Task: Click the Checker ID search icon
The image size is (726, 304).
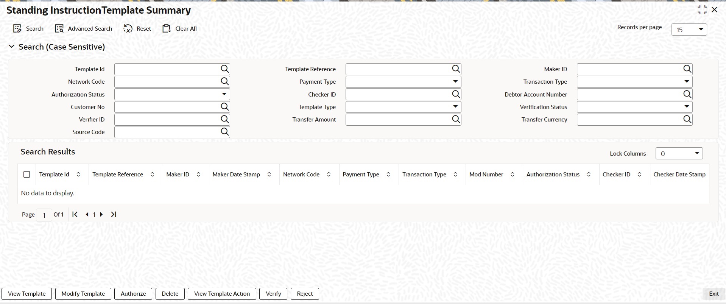Action: pos(456,94)
